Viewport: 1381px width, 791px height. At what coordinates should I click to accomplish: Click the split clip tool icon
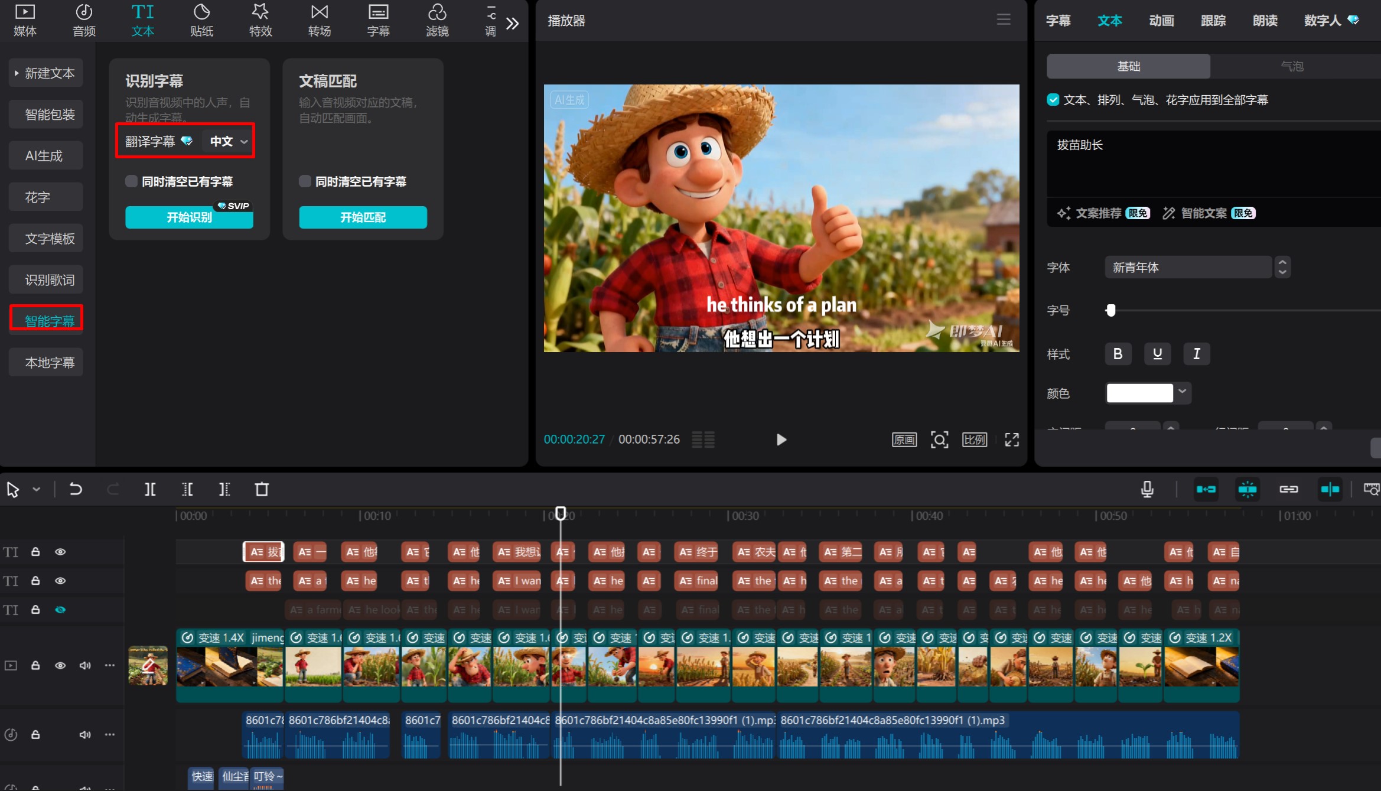(150, 489)
